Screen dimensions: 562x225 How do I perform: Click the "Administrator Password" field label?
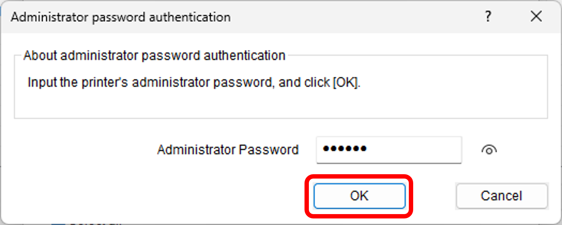click(228, 150)
